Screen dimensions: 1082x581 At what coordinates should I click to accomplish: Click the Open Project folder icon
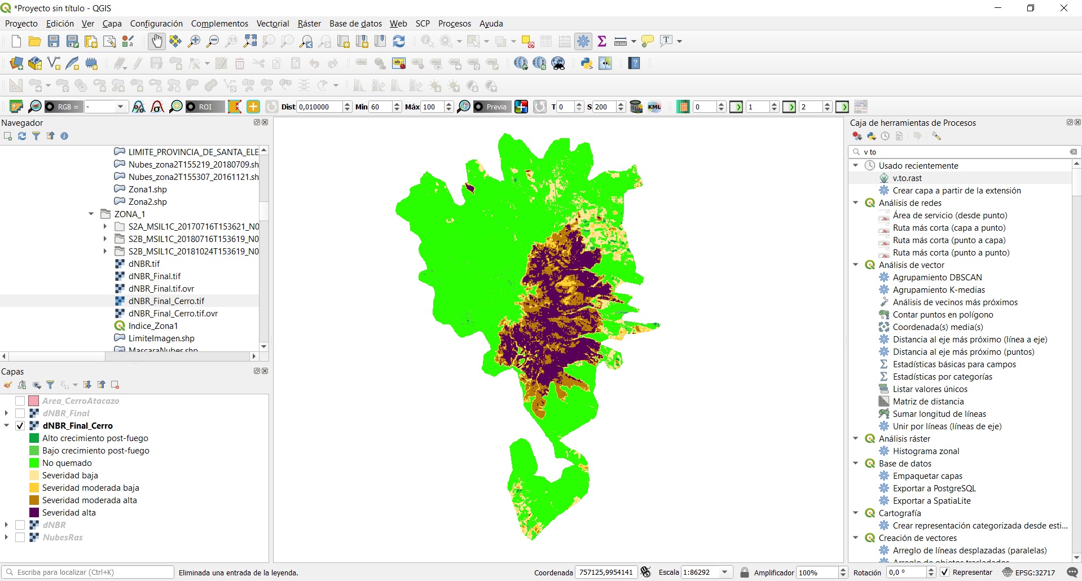click(x=34, y=41)
